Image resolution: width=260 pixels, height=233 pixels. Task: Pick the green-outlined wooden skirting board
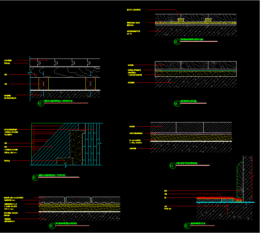(240, 180)
